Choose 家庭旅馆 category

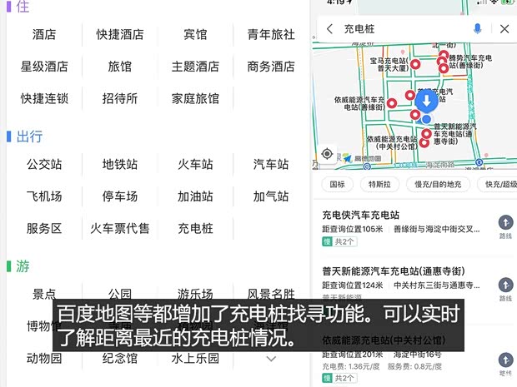[x=195, y=98]
